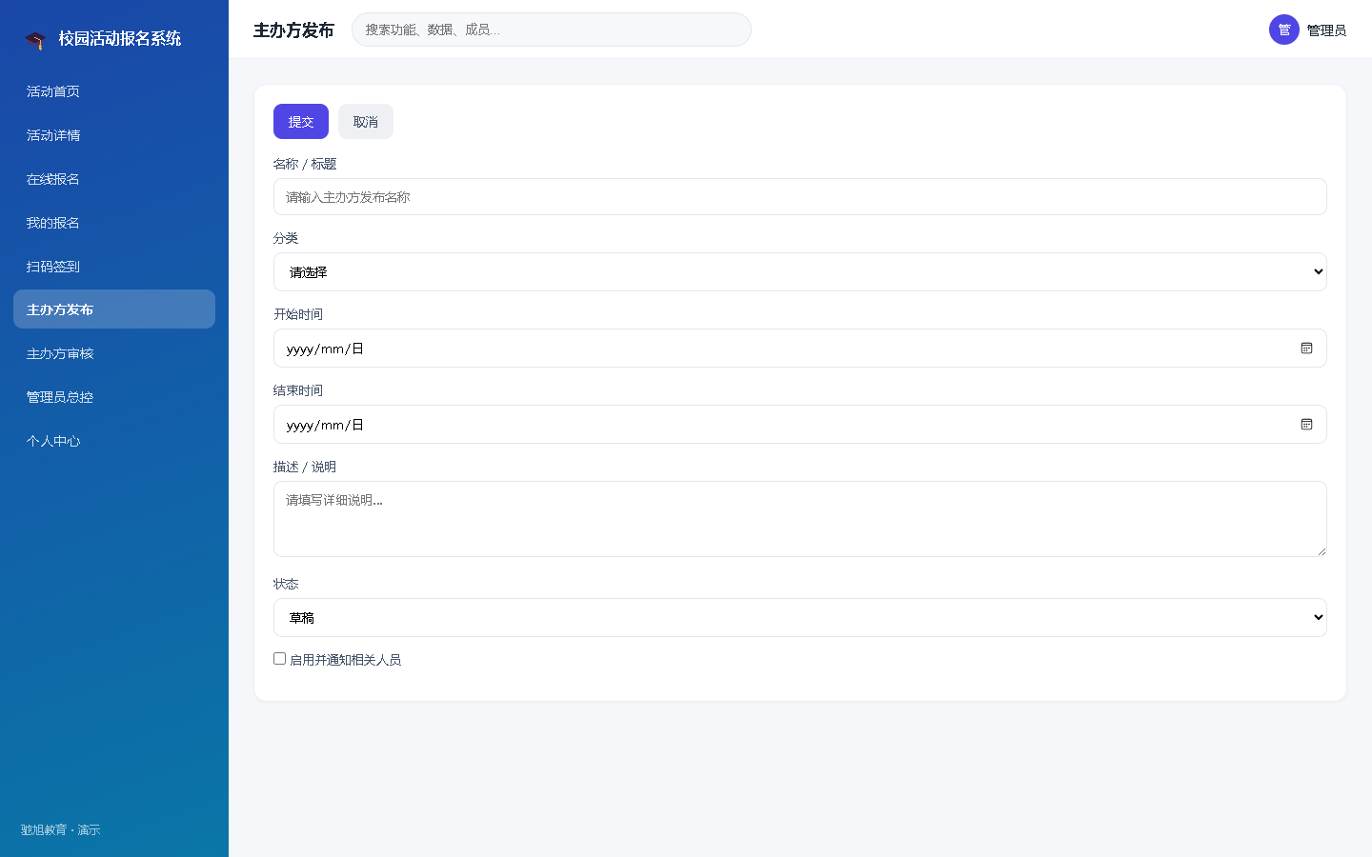Open 活动详情 in the sidebar
Viewport: 1372px width, 857px height.
coord(114,135)
